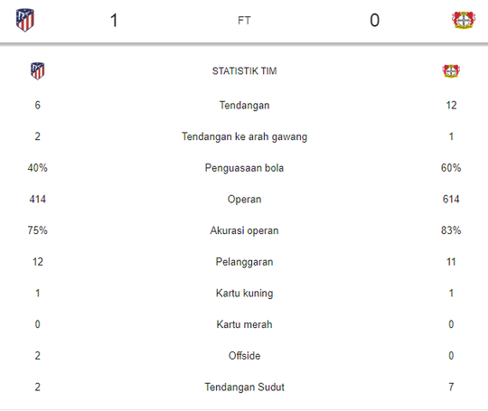Click the Atletico Madrid crest in score header

pos(25,20)
